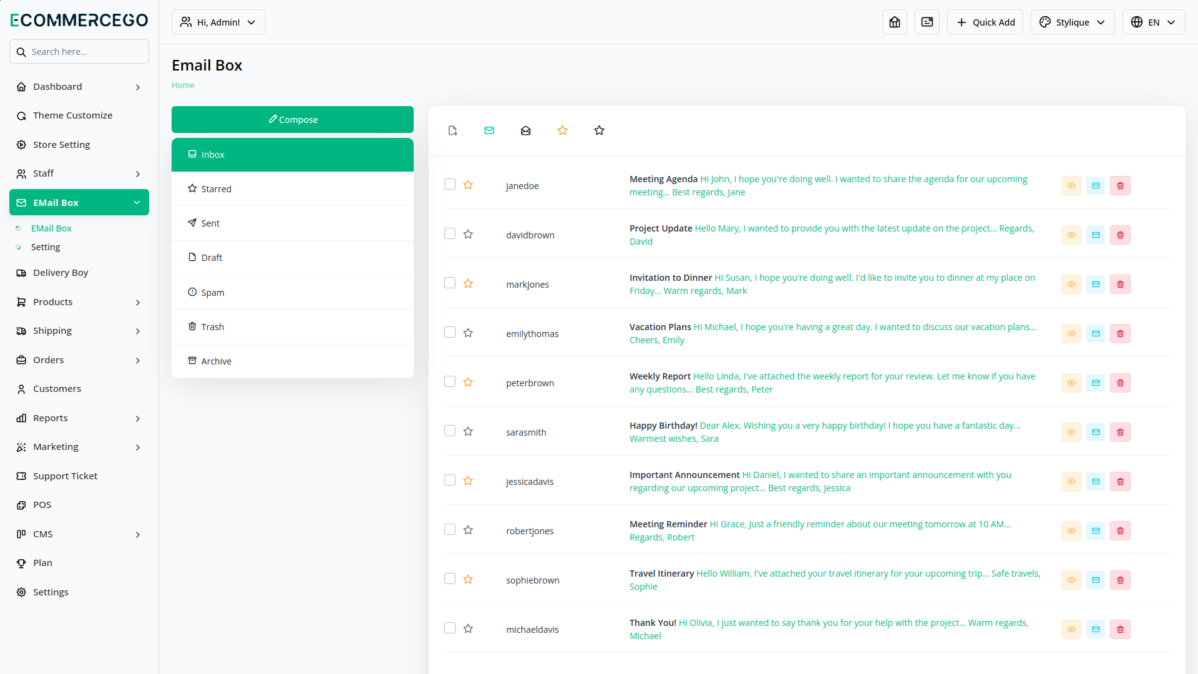Screen dimensions: 1198x674
Task: Delete the emilythomas Vacation Plans email
Action: tap(1120, 333)
